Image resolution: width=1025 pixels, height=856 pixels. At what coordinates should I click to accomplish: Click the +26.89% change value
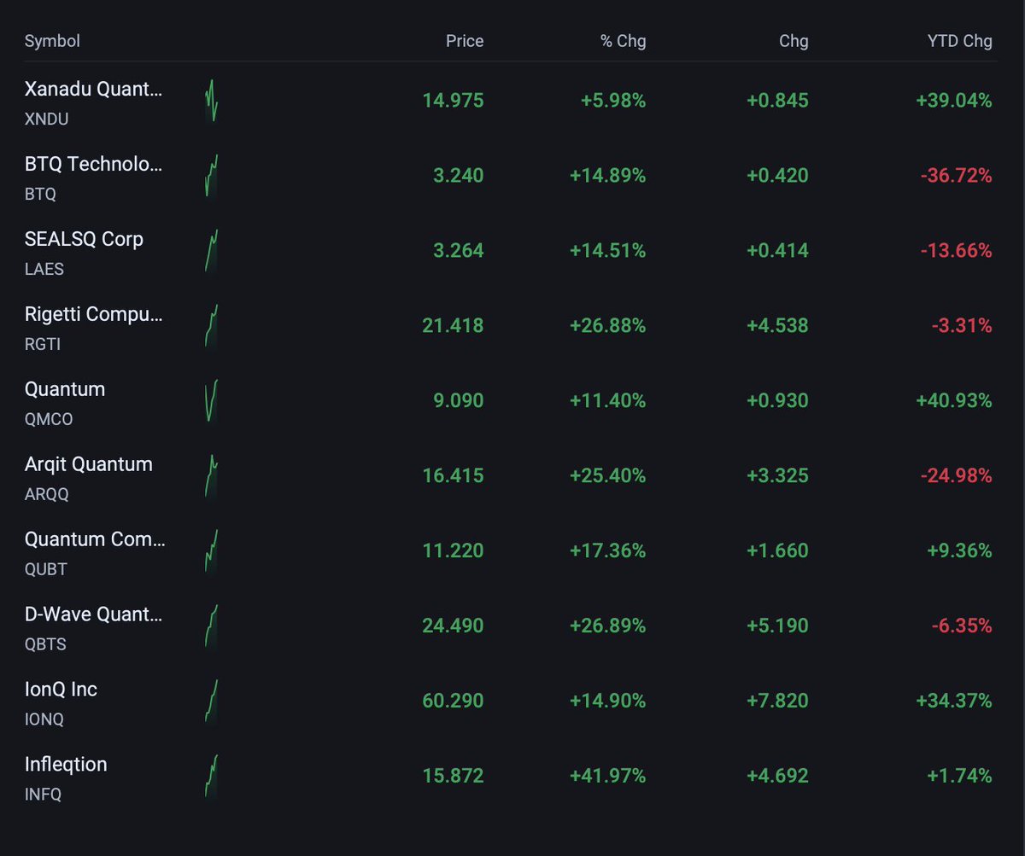(x=608, y=626)
